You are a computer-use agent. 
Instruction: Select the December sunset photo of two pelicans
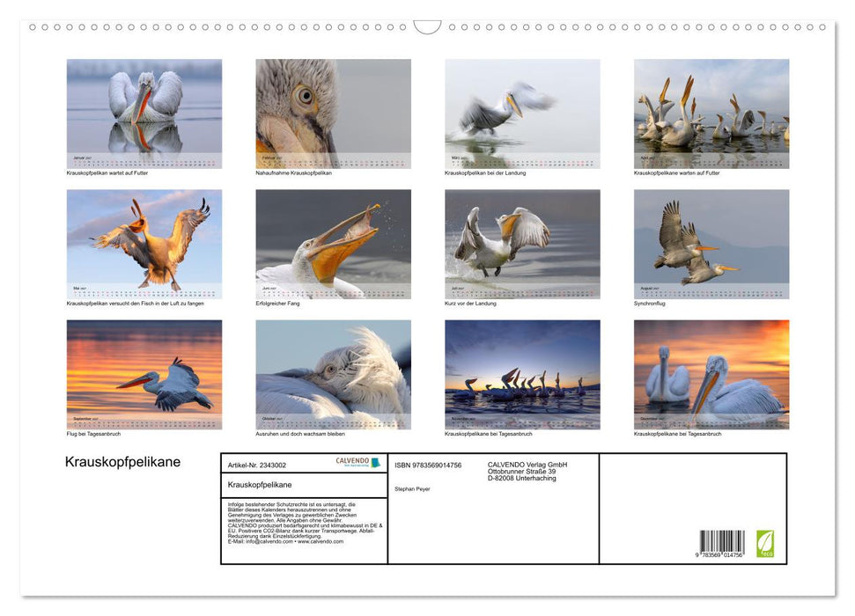click(x=711, y=375)
